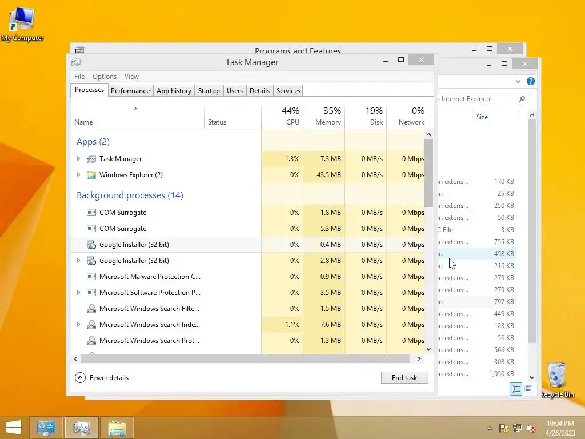Click the Apps (2) group heading
Viewport: 585px width, 439px height.
pos(93,142)
